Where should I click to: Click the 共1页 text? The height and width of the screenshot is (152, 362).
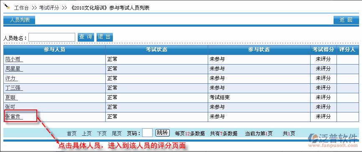tap(289, 134)
